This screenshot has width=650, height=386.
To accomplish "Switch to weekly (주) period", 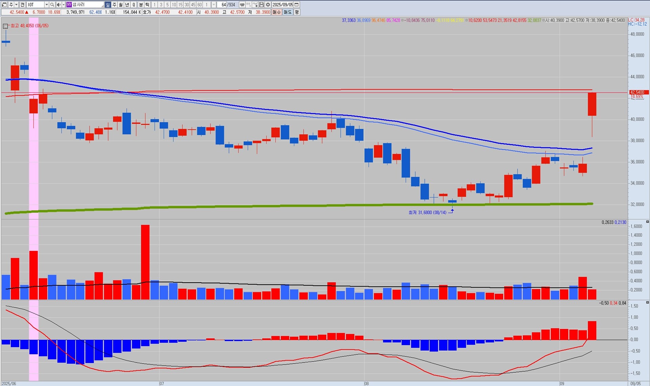I will tap(114, 5).
